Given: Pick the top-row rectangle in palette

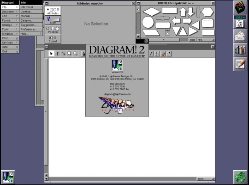Looking at the screenshot, I should (x=169, y=11).
